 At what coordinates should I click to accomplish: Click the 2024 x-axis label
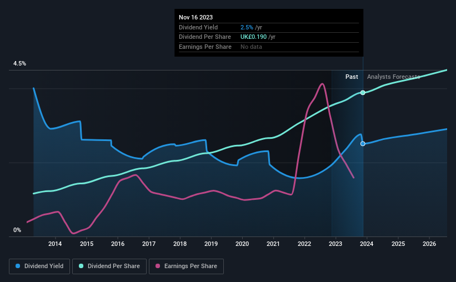tap(367, 244)
